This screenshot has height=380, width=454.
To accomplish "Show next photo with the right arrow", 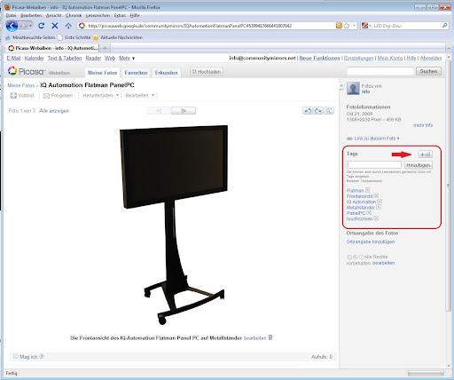I will pos(184,111).
